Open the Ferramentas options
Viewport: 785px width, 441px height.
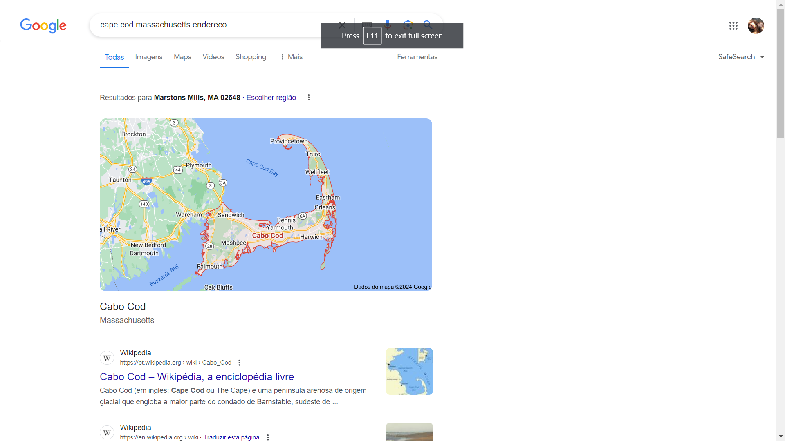(x=417, y=57)
